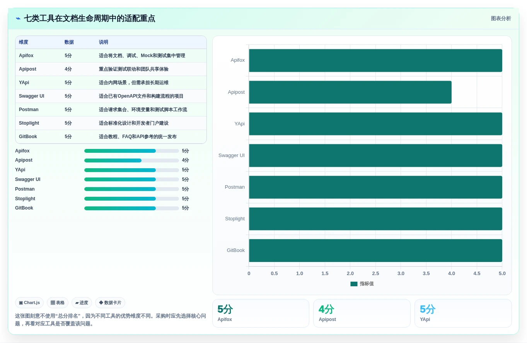This screenshot has height=343, width=527.
Task: Toggle the 指标值 legend item
Action: point(362,284)
